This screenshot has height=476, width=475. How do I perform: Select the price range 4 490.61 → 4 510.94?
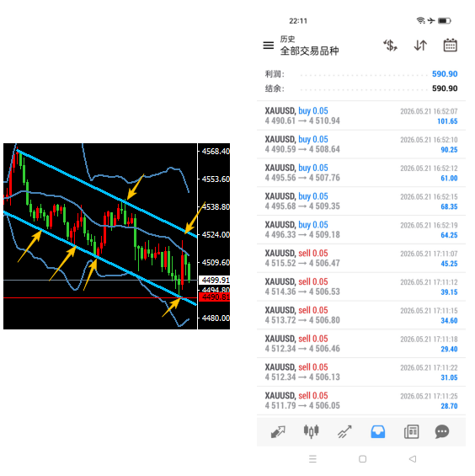pyautogui.click(x=302, y=120)
